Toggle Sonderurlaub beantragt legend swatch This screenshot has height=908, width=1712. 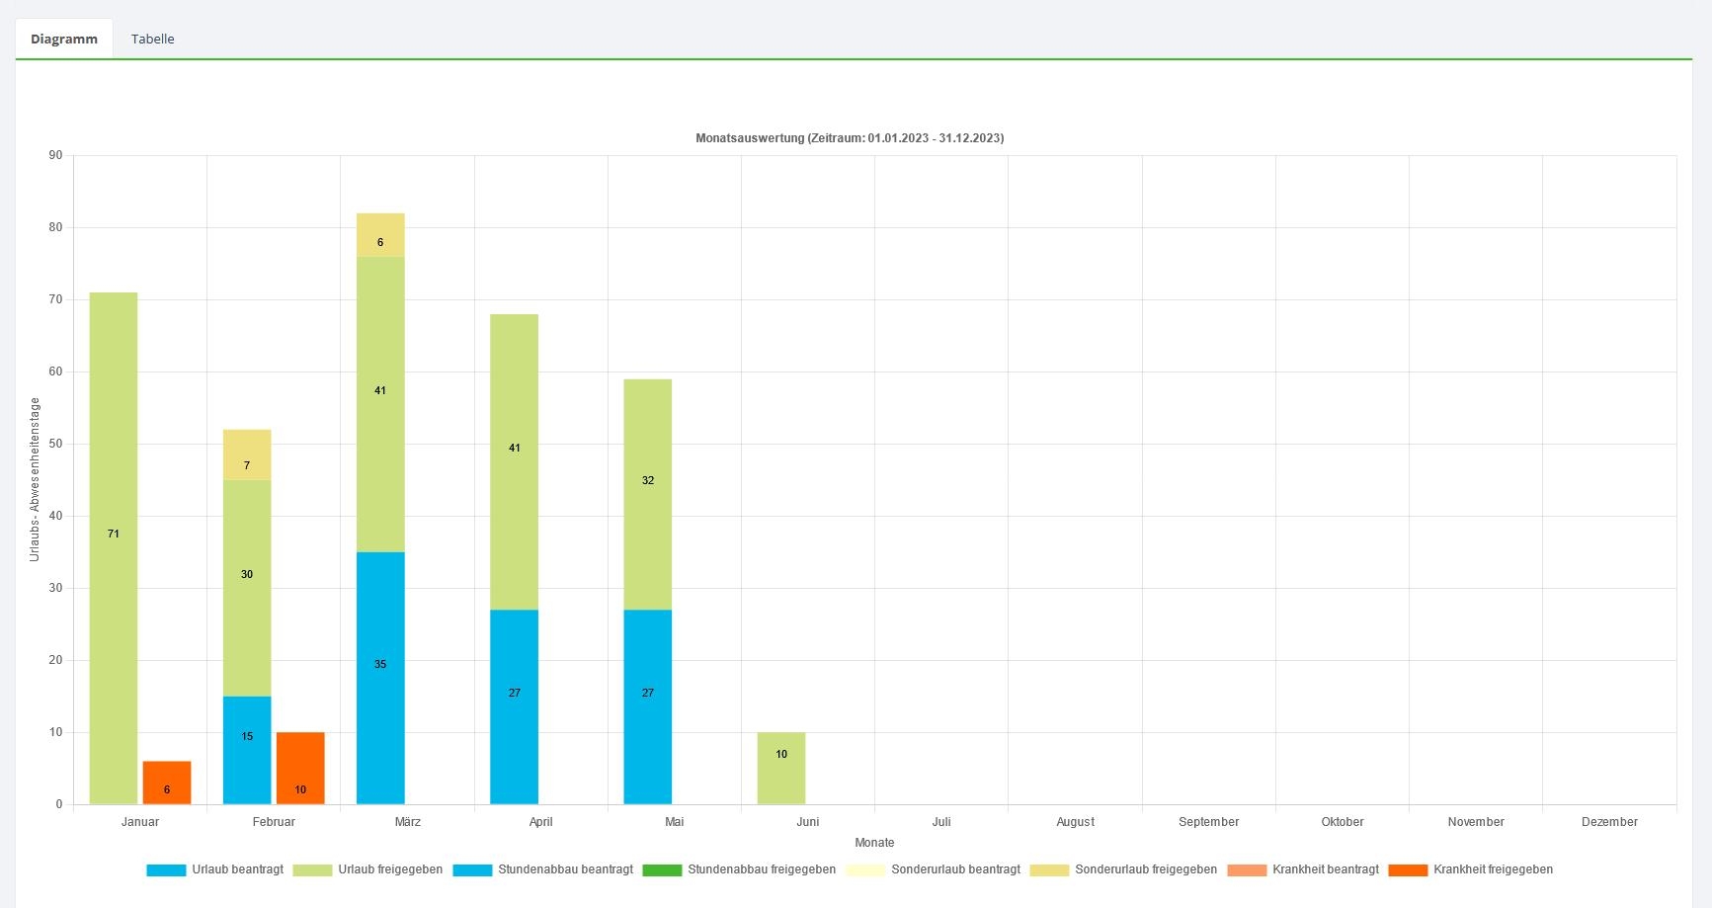[x=865, y=870]
